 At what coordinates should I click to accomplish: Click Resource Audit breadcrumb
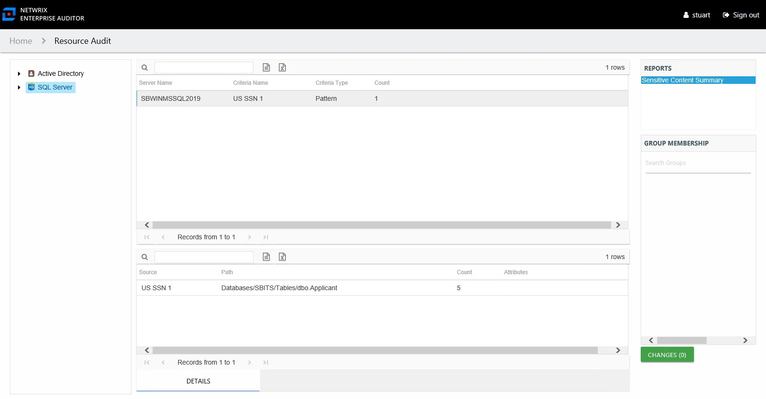82,41
